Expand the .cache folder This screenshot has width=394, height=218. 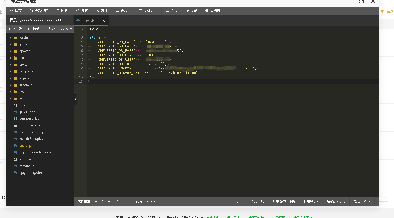coord(10,37)
